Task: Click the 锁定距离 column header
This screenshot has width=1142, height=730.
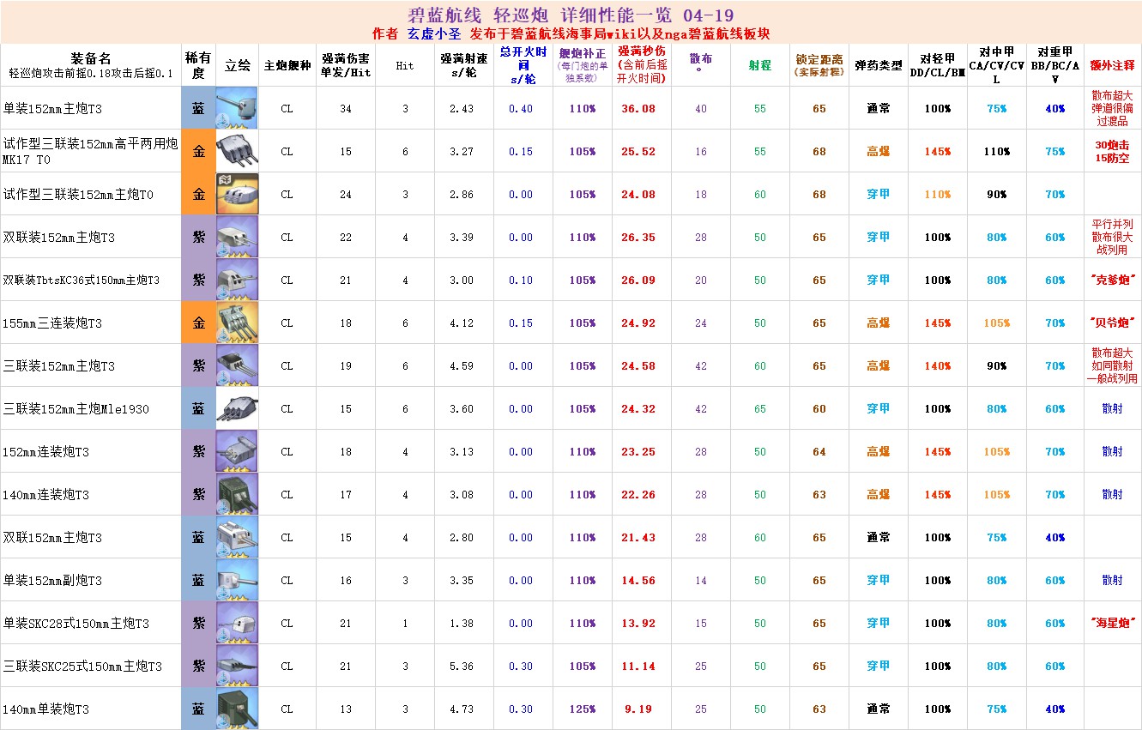Action: pos(819,64)
